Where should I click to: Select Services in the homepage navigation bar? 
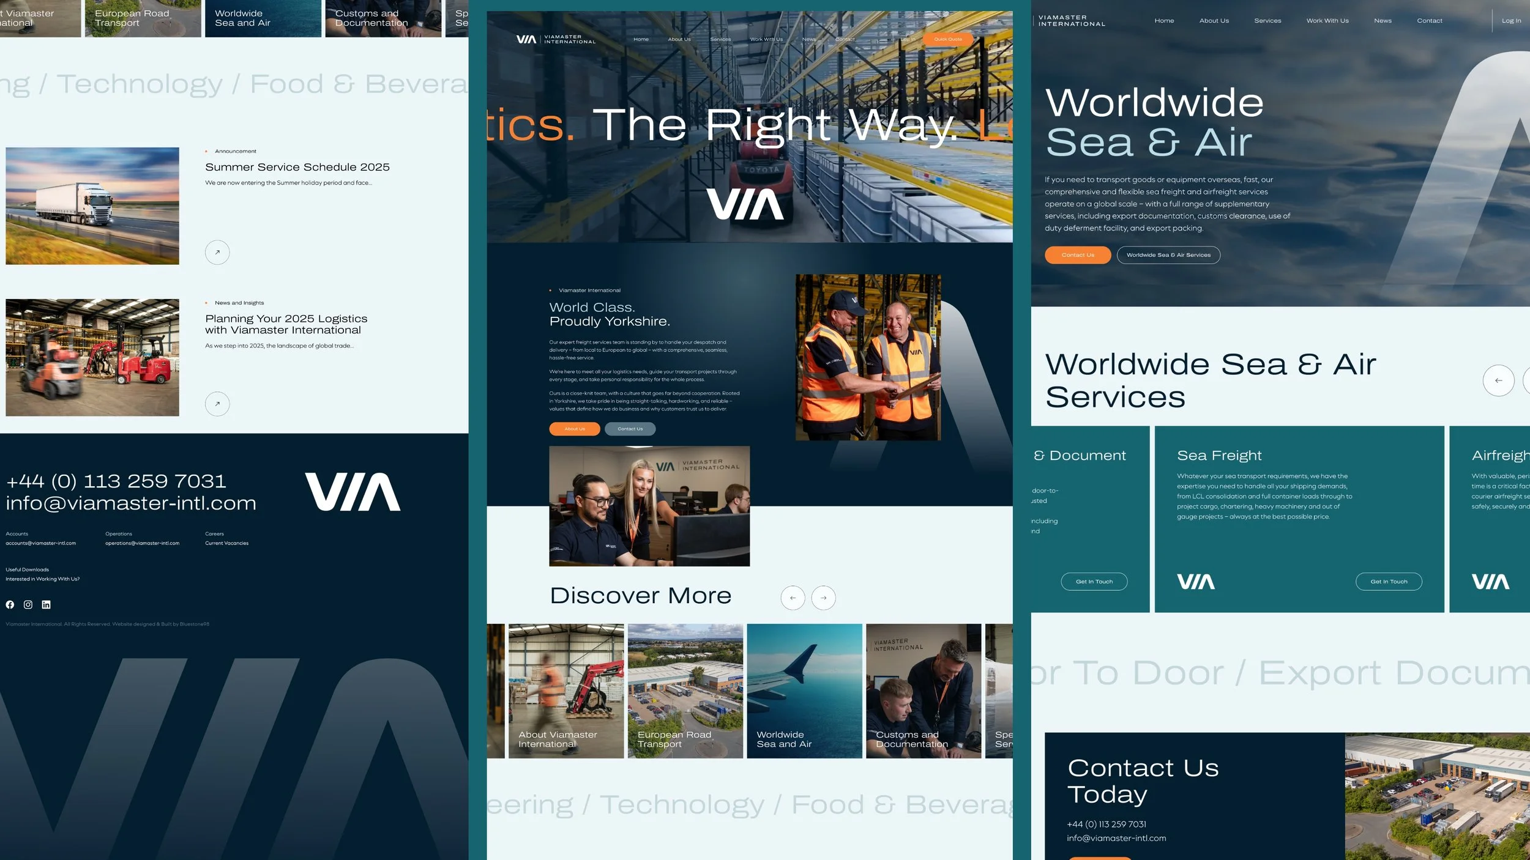(720, 39)
